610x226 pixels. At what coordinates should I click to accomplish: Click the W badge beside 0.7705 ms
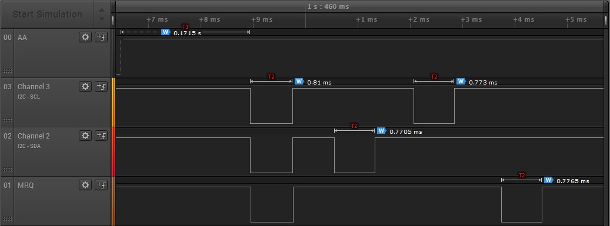(x=382, y=130)
